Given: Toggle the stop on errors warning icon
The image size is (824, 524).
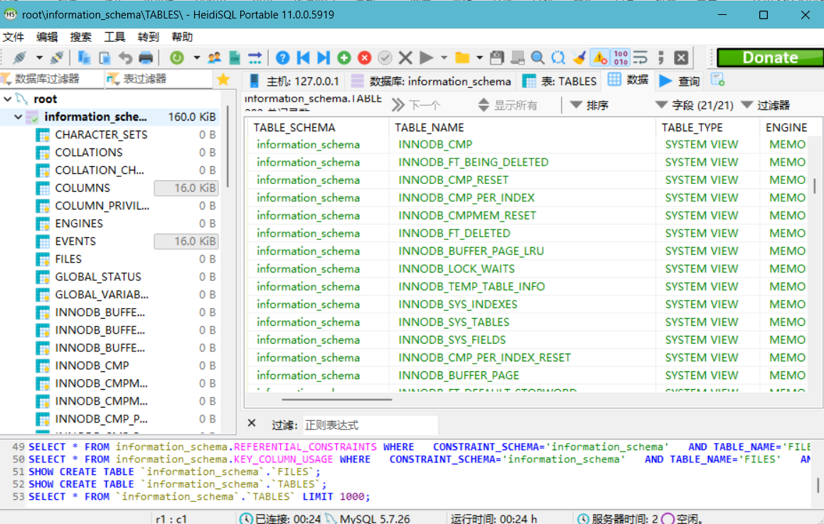Looking at the screenshot, I should tap(599, 58).
